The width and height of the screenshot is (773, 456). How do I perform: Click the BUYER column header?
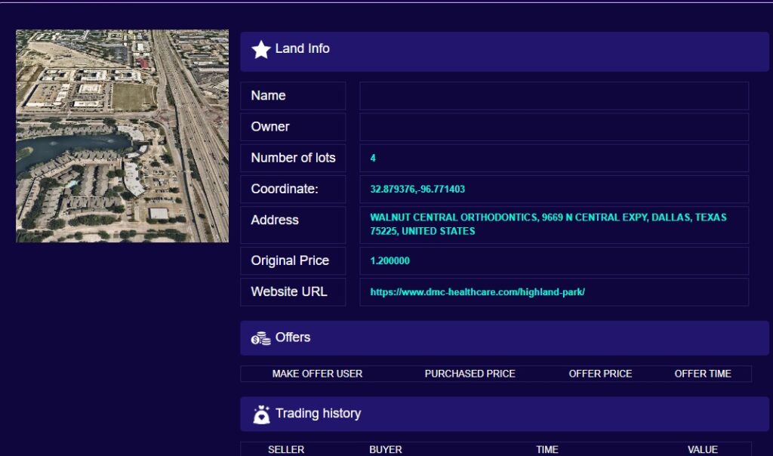pos(385,449)
